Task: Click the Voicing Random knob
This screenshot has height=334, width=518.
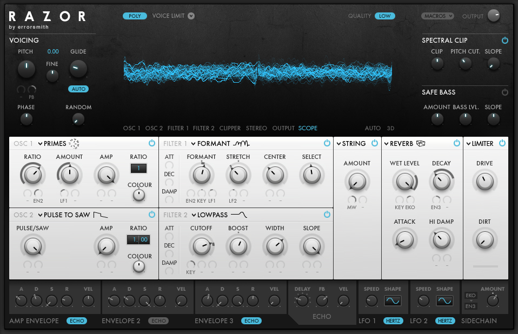Action: coord(78,119)
